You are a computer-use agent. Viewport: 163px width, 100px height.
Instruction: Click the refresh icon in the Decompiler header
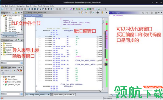(143, 13)
